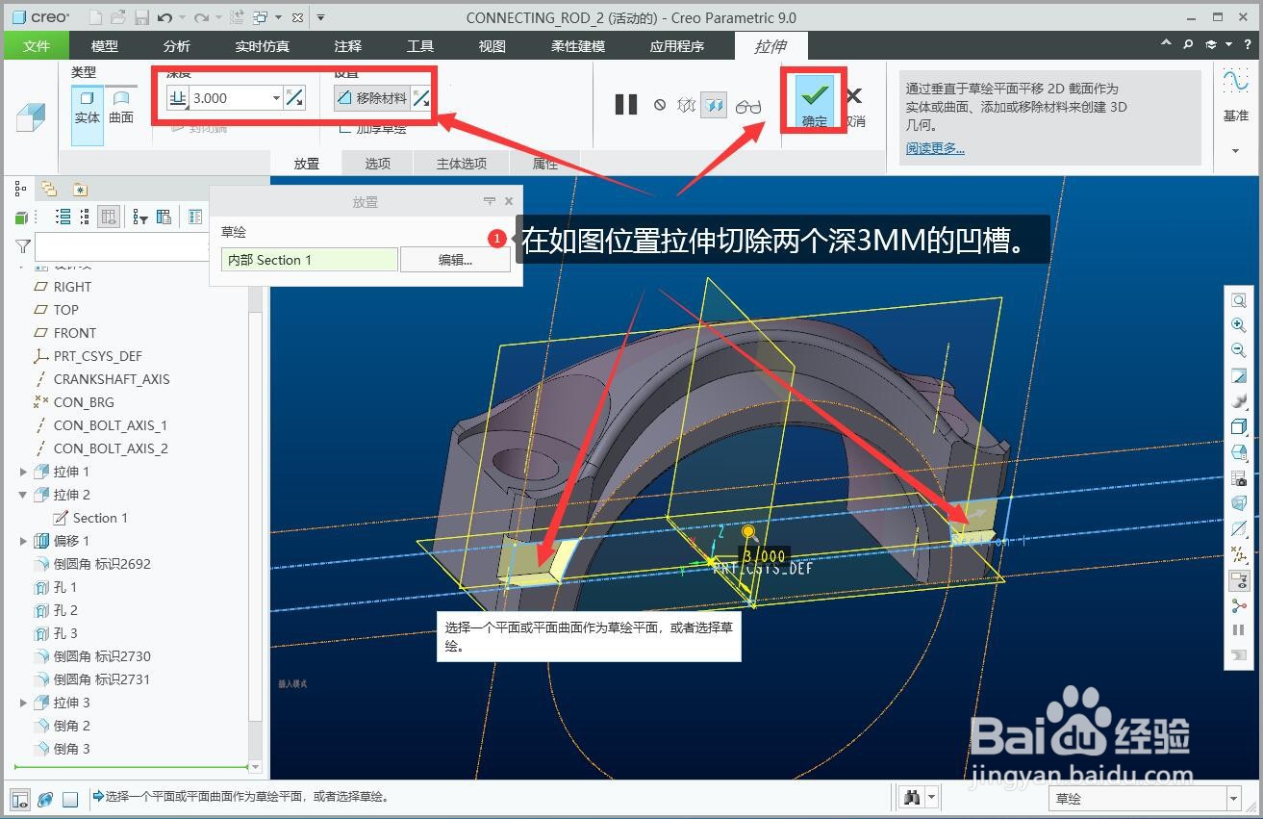
Task: Click the Redo arrow icon
Action: [x=201, y=17]
